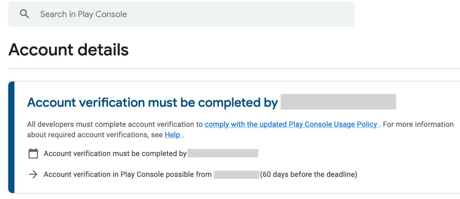Click 'about required account verifications, see' text
This screenshot has width=460, height=199.
[95, 135]
